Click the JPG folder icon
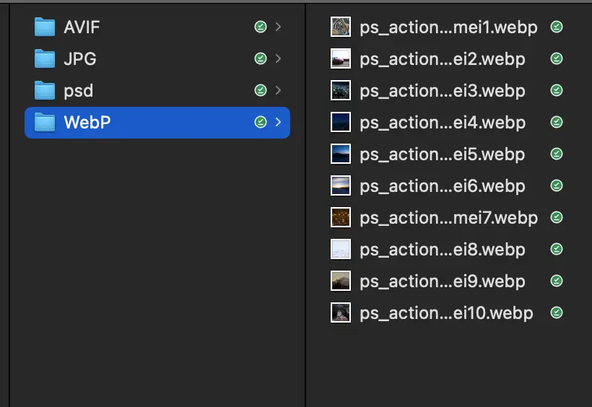The width and height of the screenshot is (592, 407). 45,59
